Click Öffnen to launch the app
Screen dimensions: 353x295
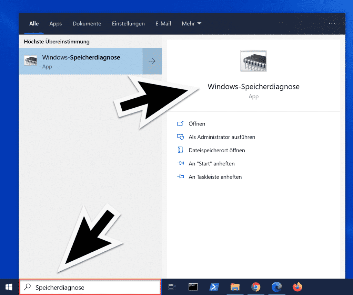pos(197,124)
